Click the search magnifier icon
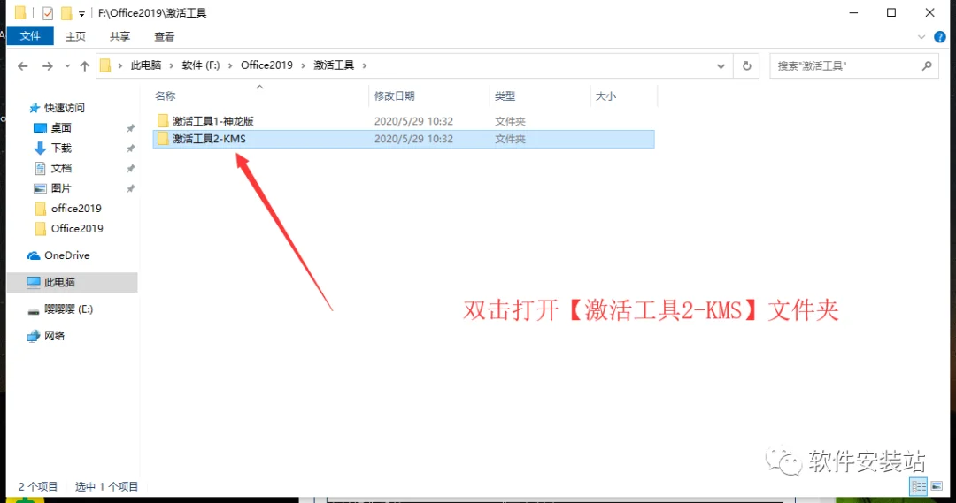Image resolution: width=956 pixels, height=503 pixels. 927,65
